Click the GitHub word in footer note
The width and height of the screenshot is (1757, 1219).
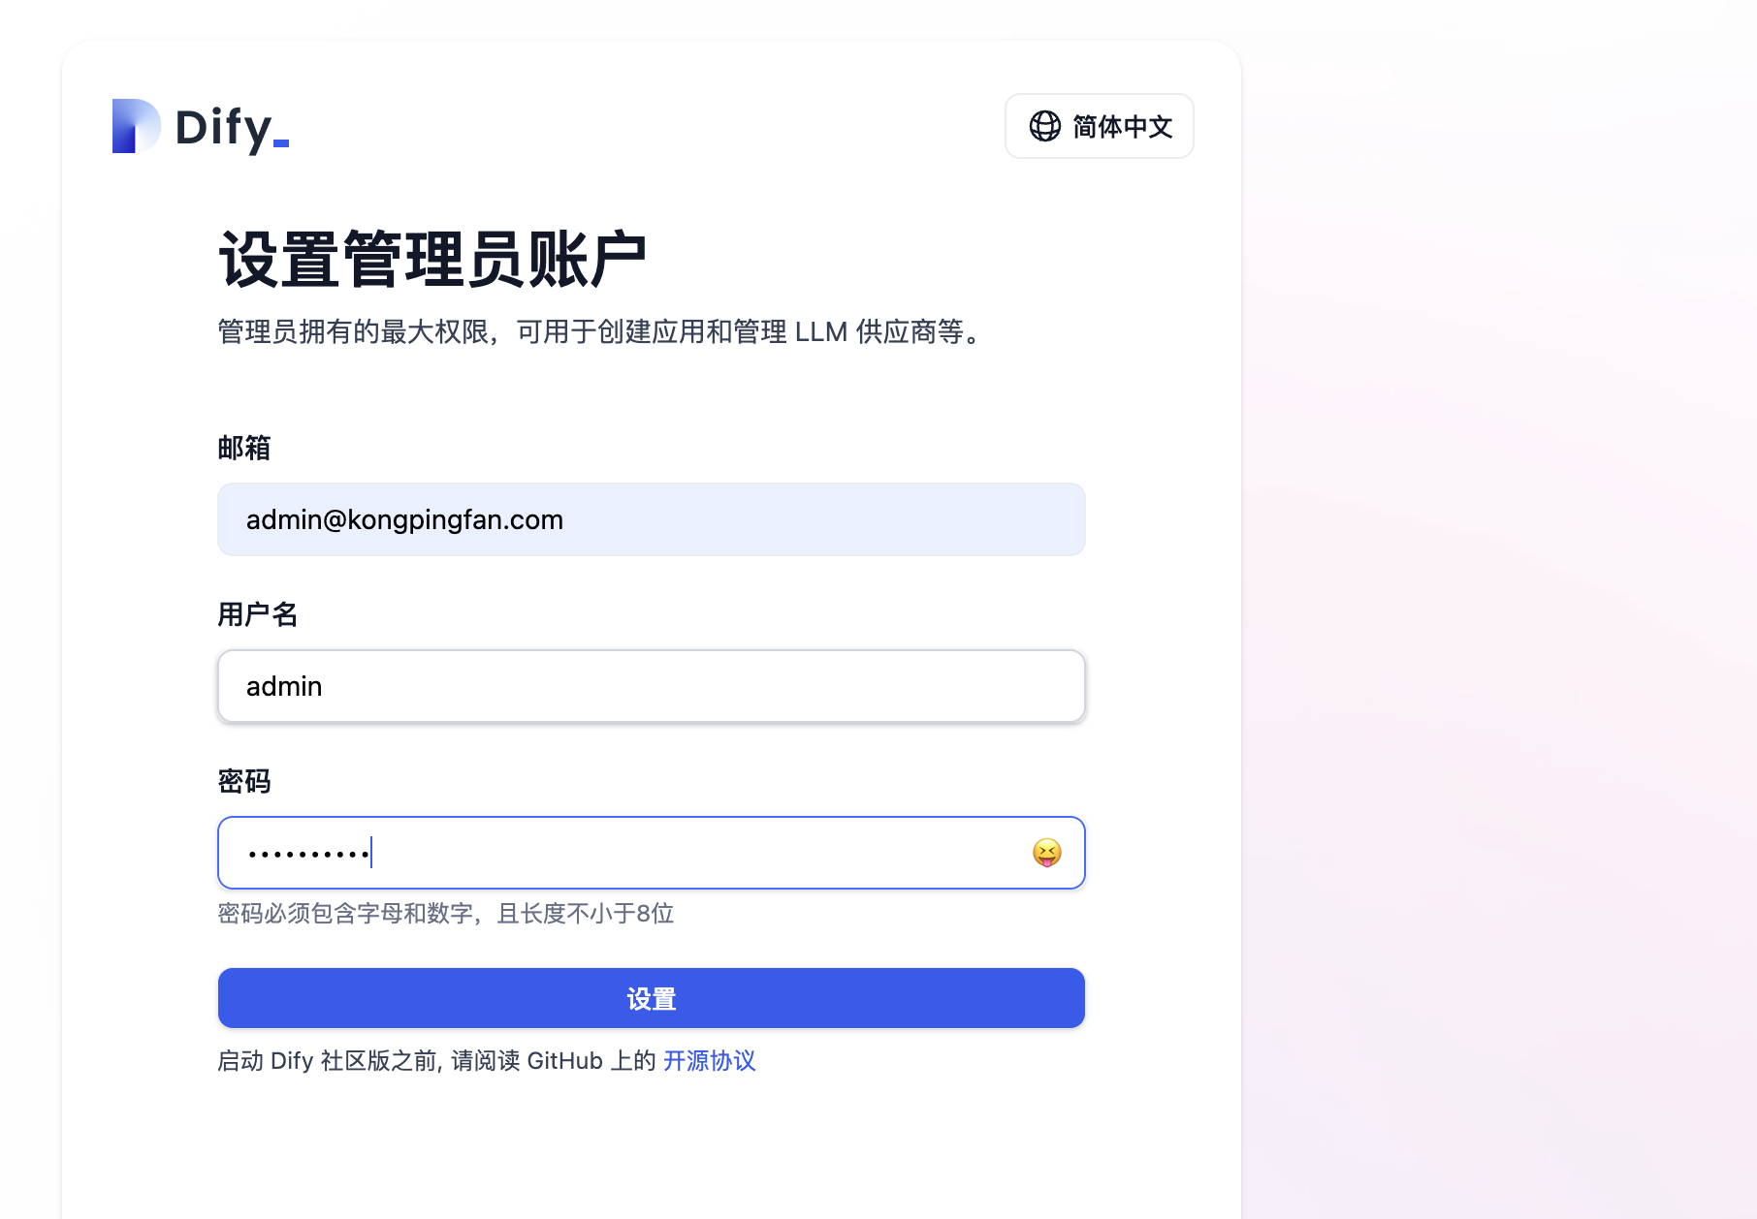tap(565, 1061)
